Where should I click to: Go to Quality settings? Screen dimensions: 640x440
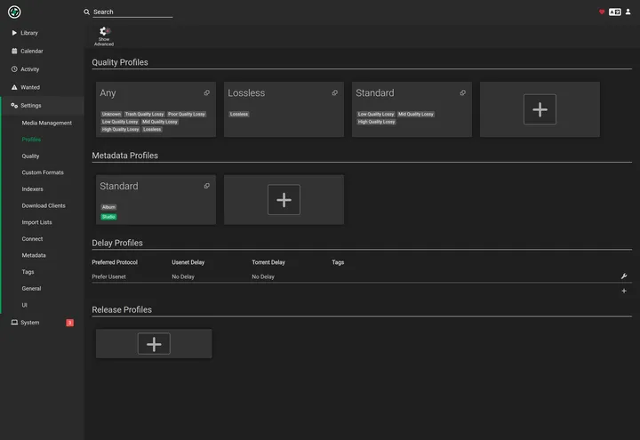click(30, 156)
